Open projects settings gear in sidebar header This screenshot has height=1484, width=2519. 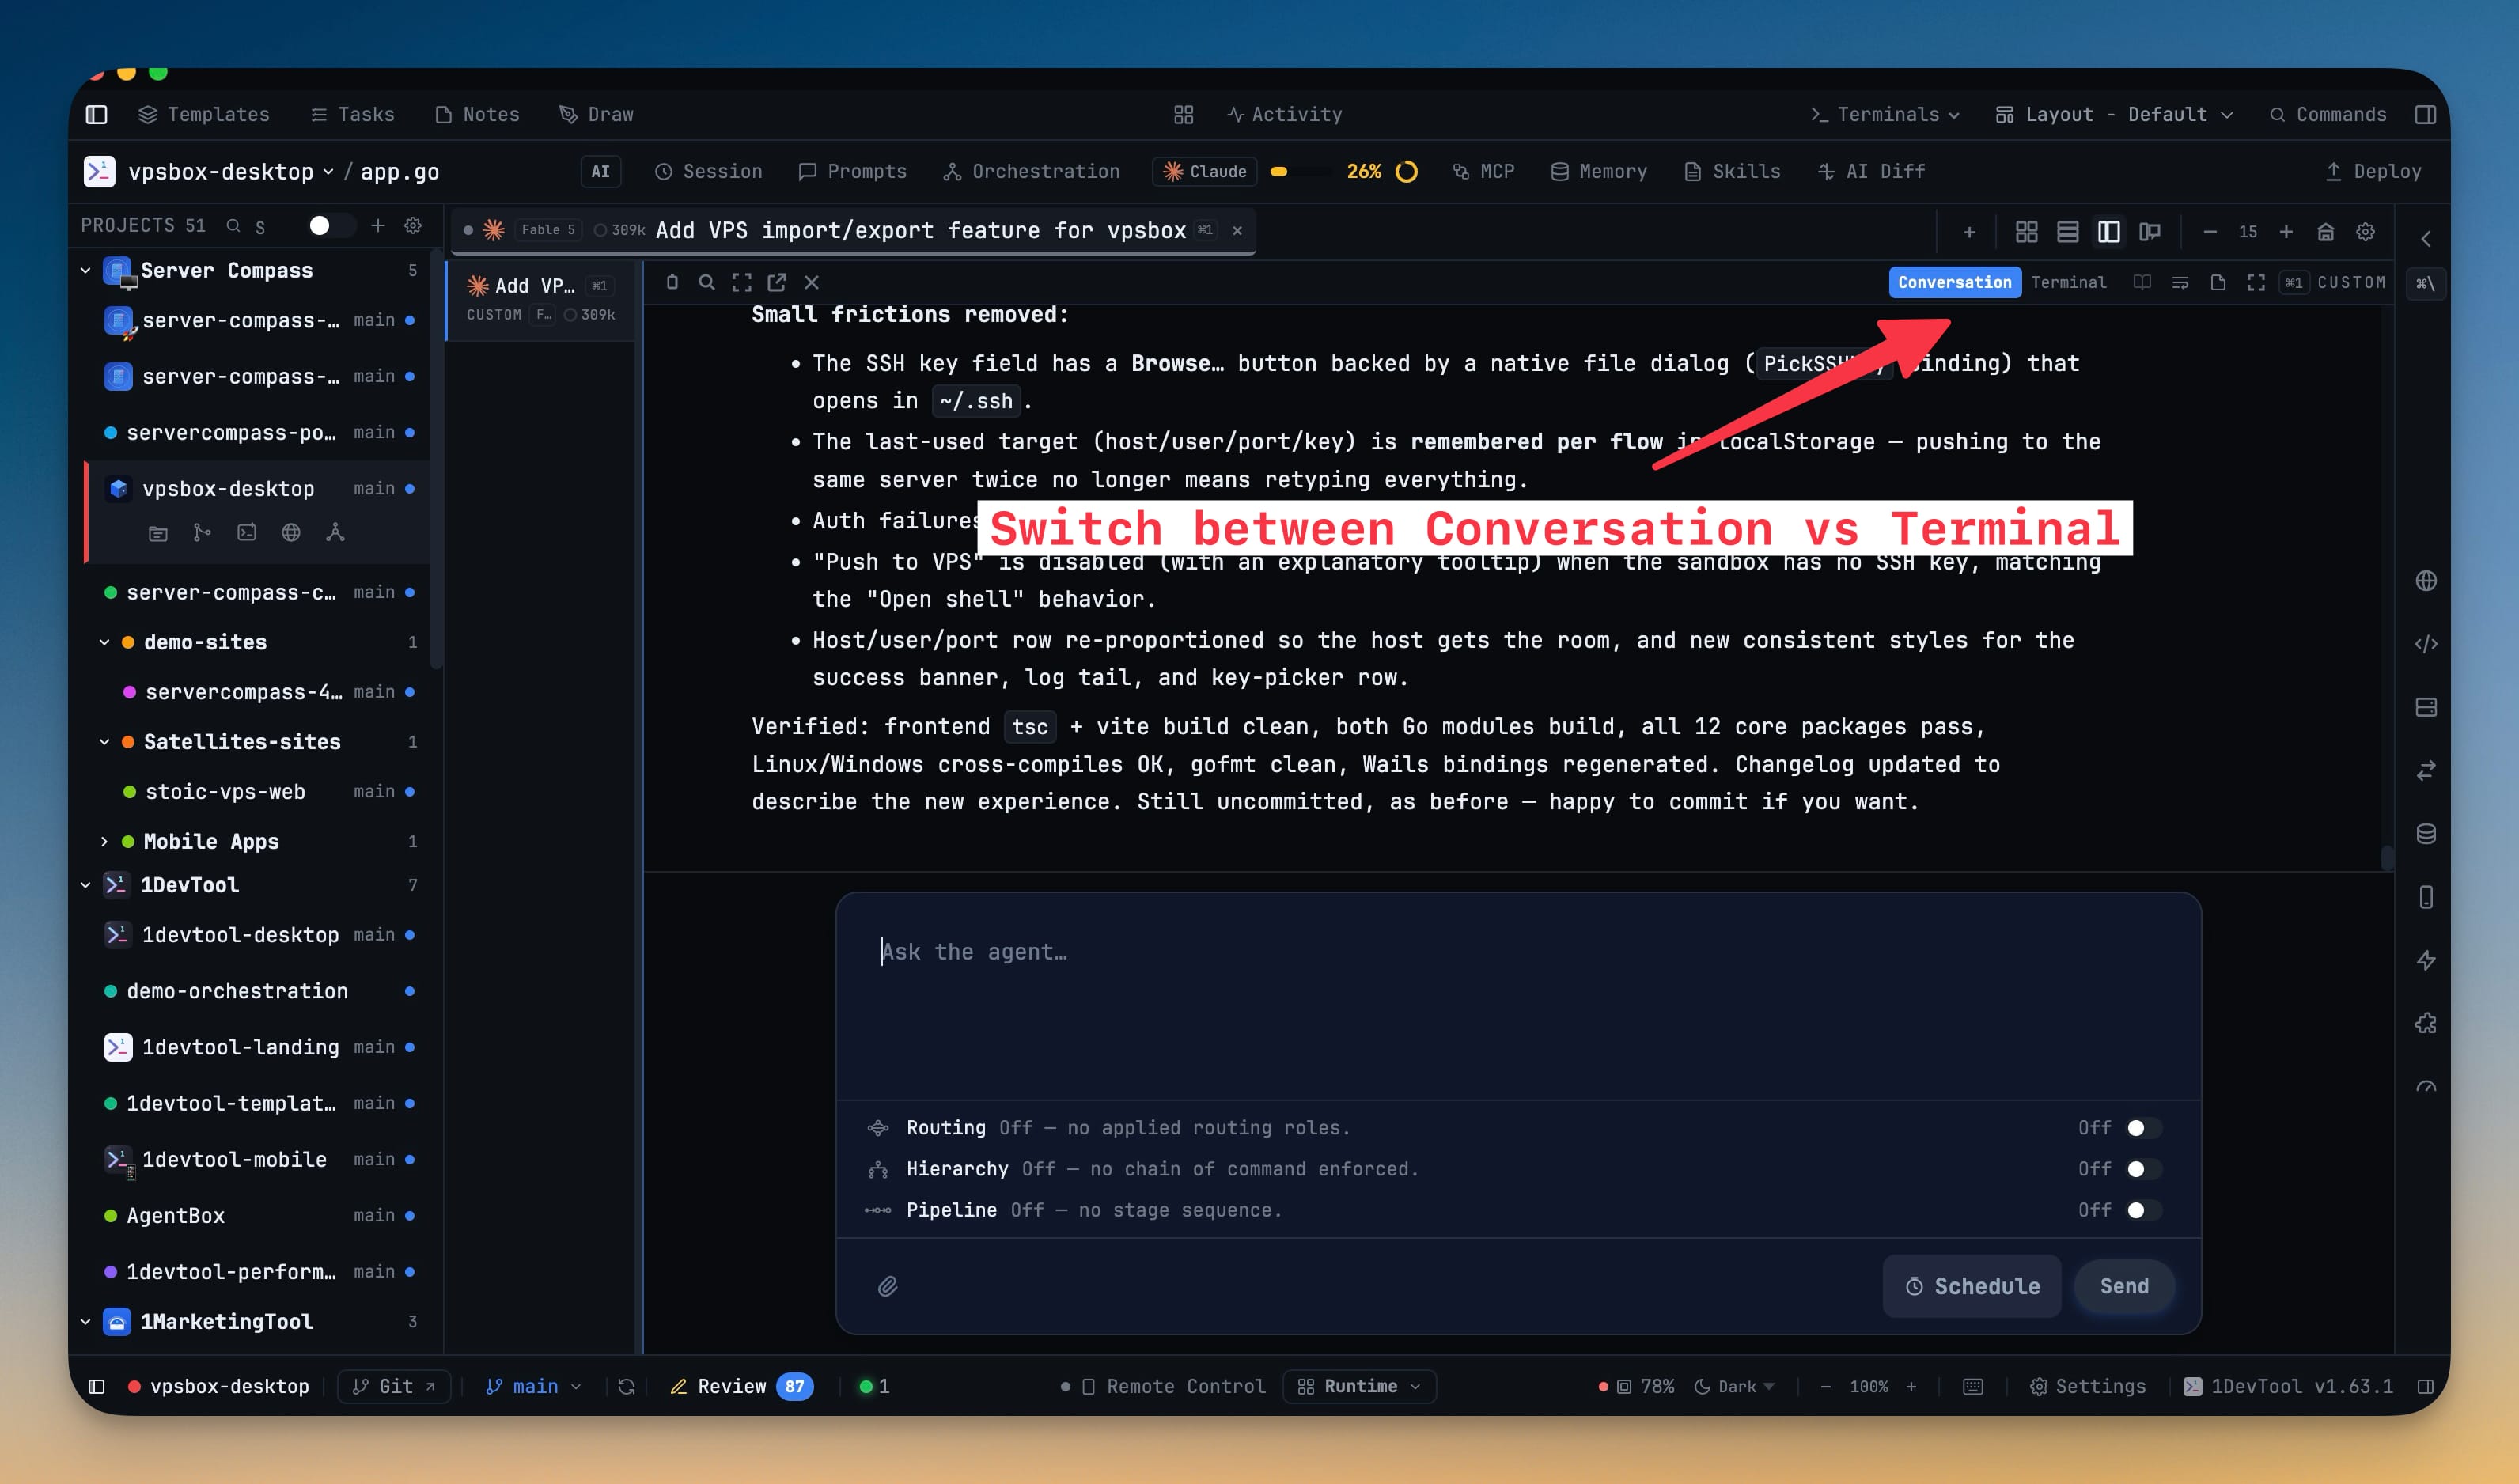[x=413, y=226]
